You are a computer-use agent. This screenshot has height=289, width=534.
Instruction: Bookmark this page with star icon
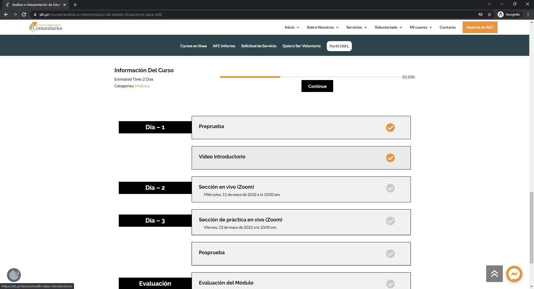489,14
